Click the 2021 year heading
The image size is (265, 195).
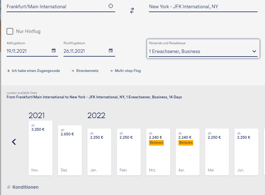pyautogui.click(x=37, y=116)
